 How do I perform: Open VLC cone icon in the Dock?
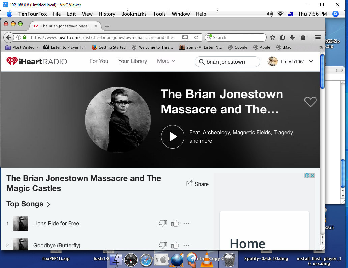207,260
